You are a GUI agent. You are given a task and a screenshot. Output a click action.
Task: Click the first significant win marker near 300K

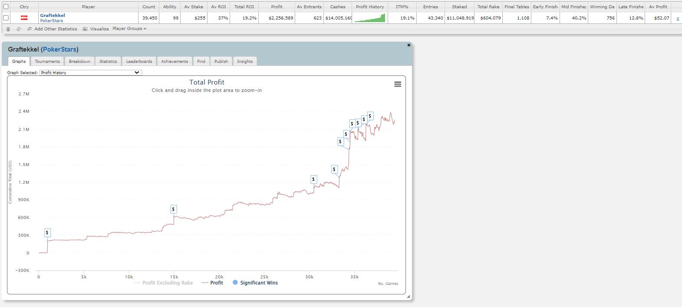point(47,233)
